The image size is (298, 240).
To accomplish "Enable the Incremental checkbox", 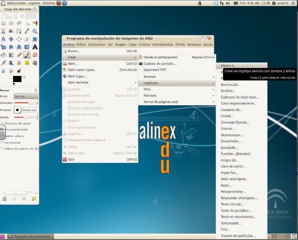I will pos(2,143).
